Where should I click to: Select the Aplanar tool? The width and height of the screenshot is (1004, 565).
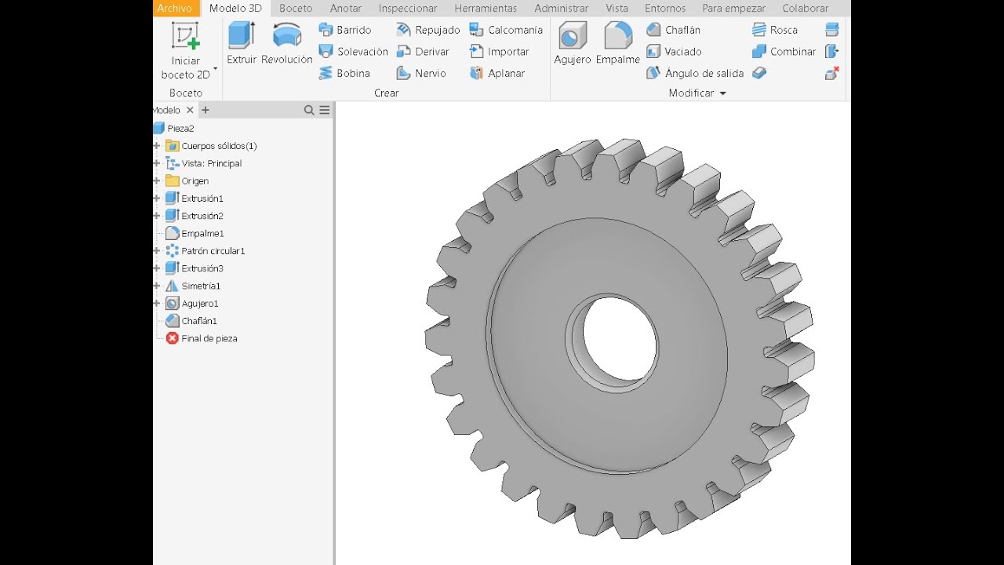(x=497, y=73)
